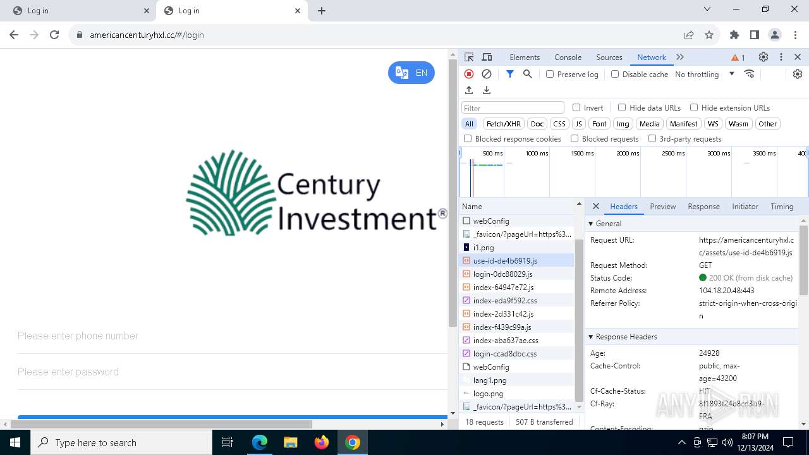809x455 pixels.
Task: Import HAR file upload icon
Action: [x=469, y=90]
